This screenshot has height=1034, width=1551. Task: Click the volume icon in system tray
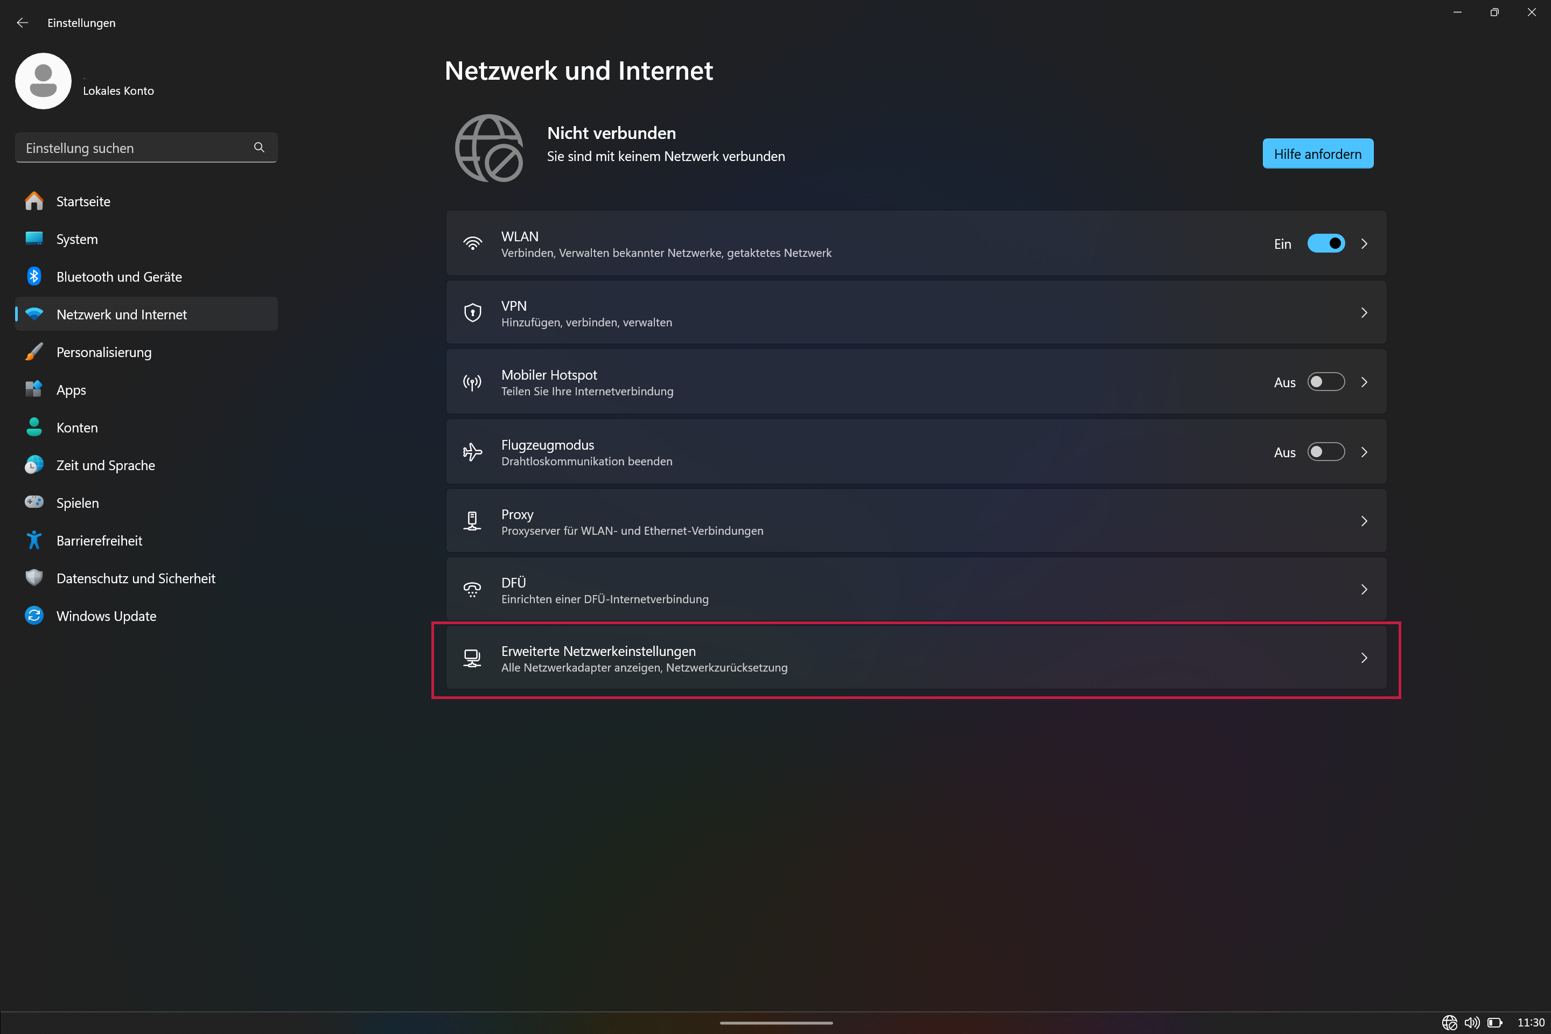click(x=1471, y=1022)
